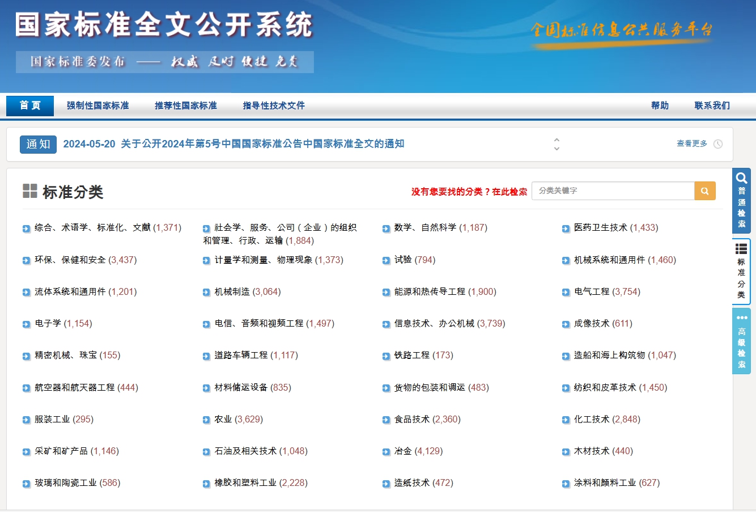Click the clock icon beside 查看更多
This screenshot has width=756, height=512.
(718, 144)
